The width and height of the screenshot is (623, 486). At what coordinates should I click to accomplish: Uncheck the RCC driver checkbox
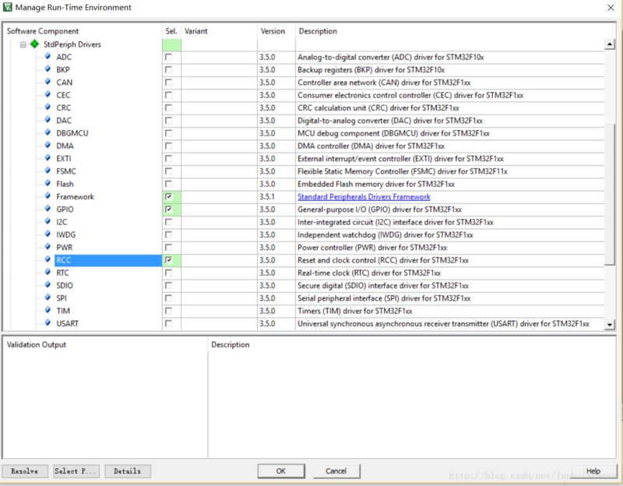click(169, 260)
